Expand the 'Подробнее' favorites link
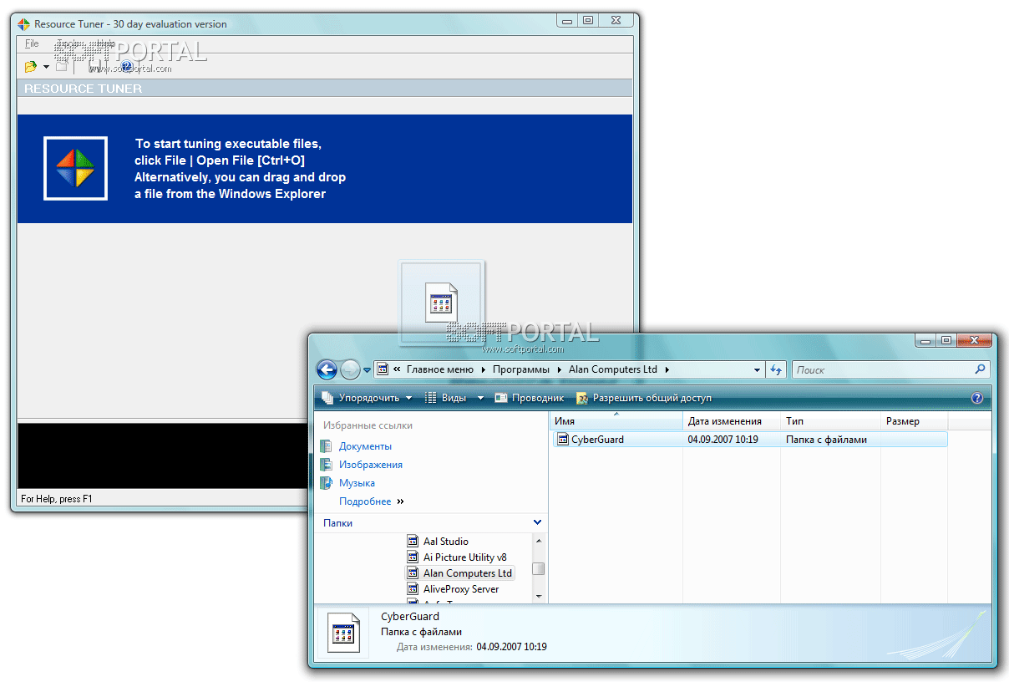 [371, 501]
